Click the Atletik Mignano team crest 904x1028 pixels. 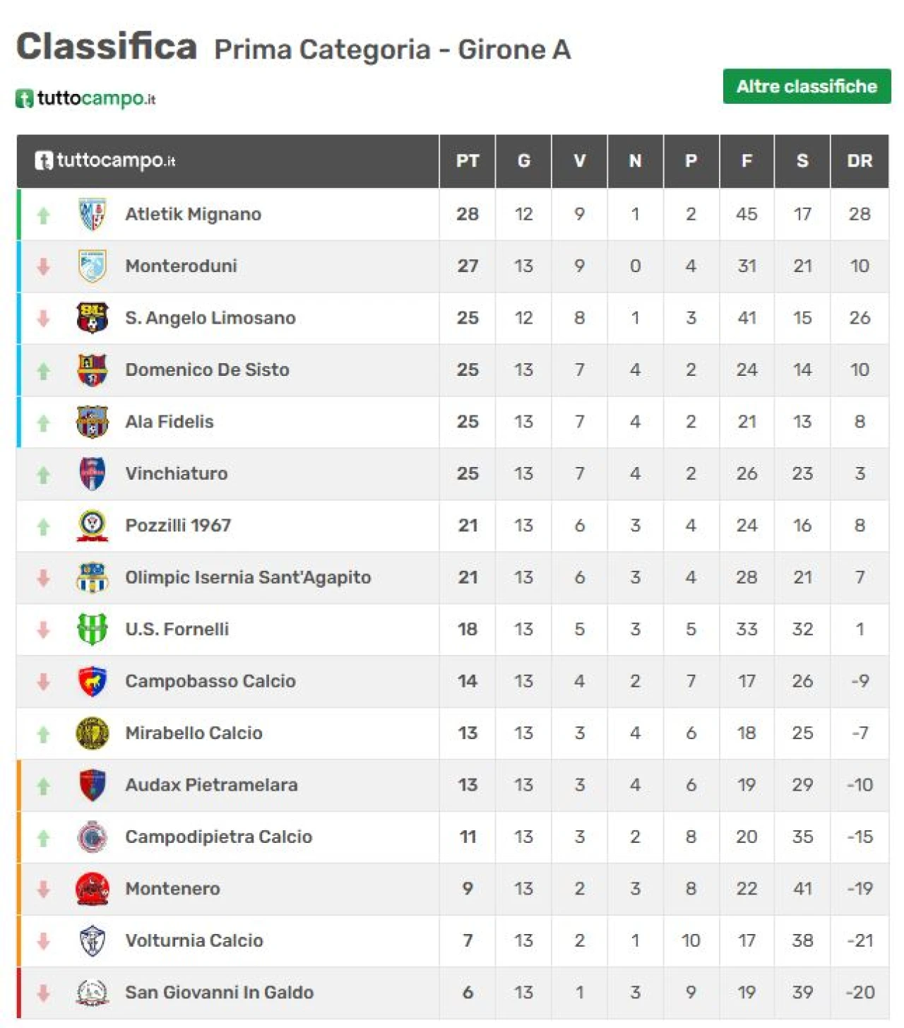click(93, 214)
